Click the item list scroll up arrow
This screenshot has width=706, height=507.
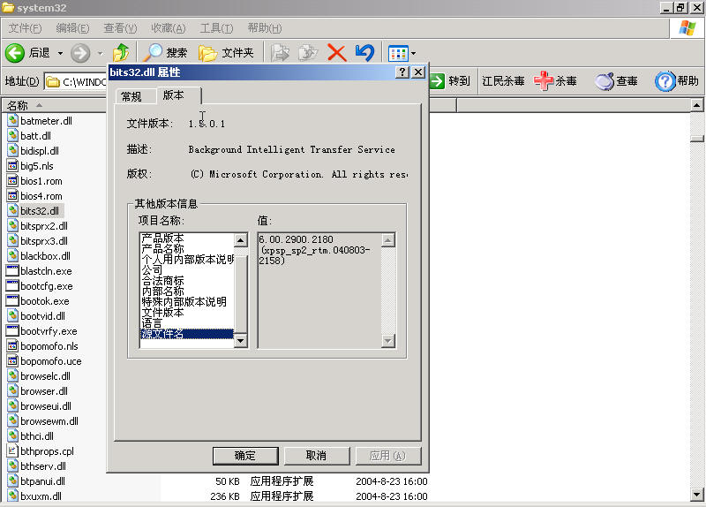coord(241,240)
